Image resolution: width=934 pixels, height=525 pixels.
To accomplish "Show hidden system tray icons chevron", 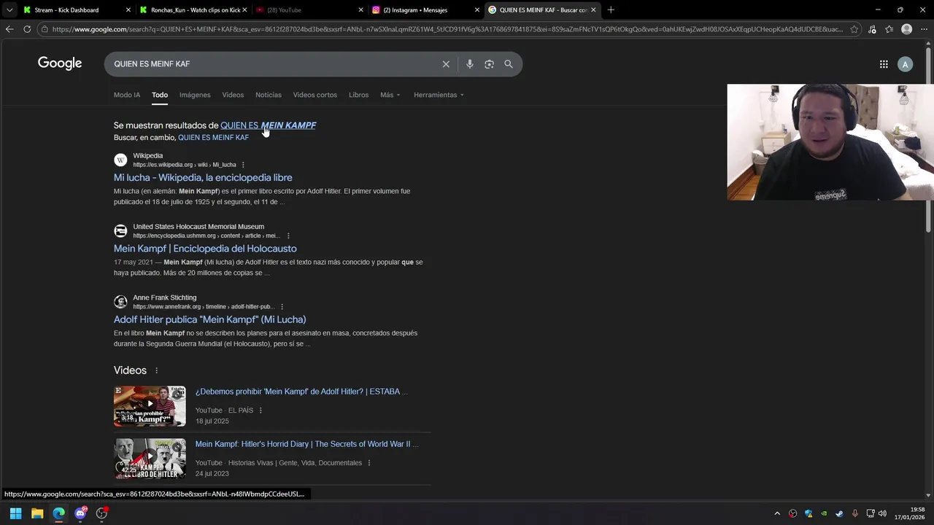I will [x=777, y=513].
